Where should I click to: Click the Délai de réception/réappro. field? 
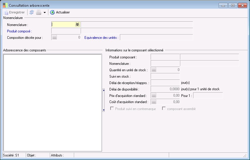tap(165, 82)
